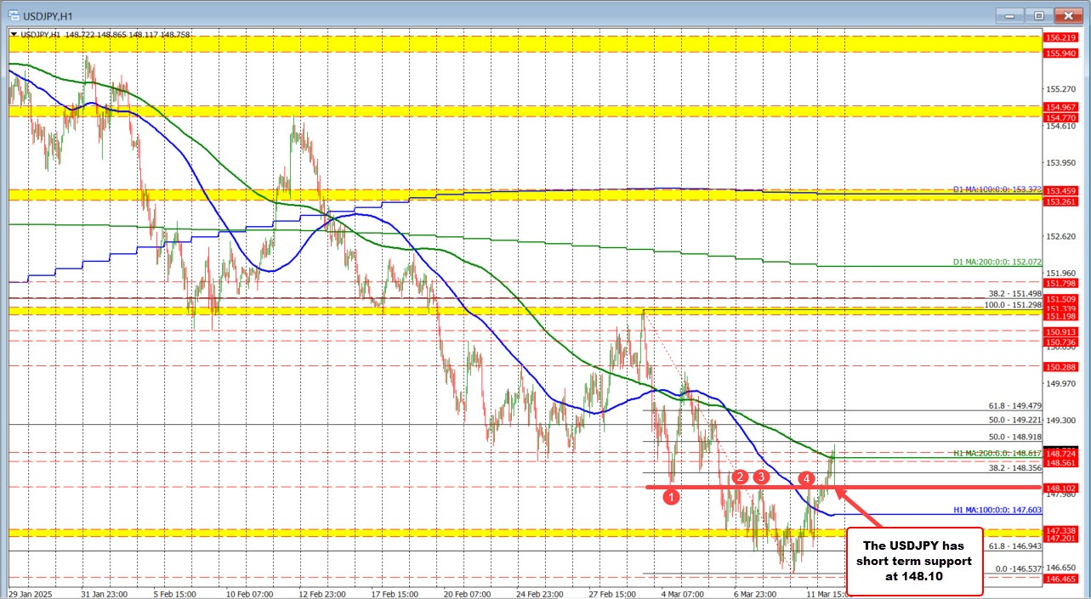The height and width of the screenshot is (599, 1091).
Task: Click the '155.270' price axis value
Action: pyautogui.click(x=1060, y=88)
